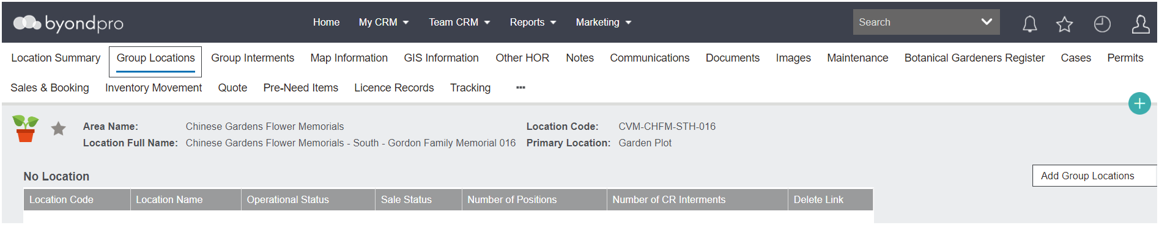
Task: Sort by Sale Status column header
Action: (x=418, y=200)
